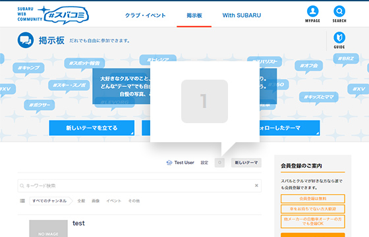Select the 掲示板 navigation tab
Viewport: 369px width, 237px height.
194,15
